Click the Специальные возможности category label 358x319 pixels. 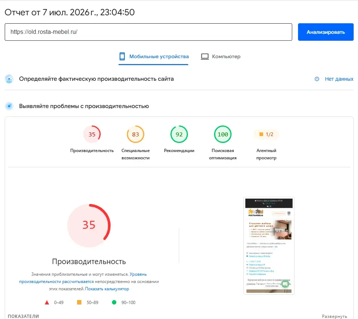coord(136,154)
